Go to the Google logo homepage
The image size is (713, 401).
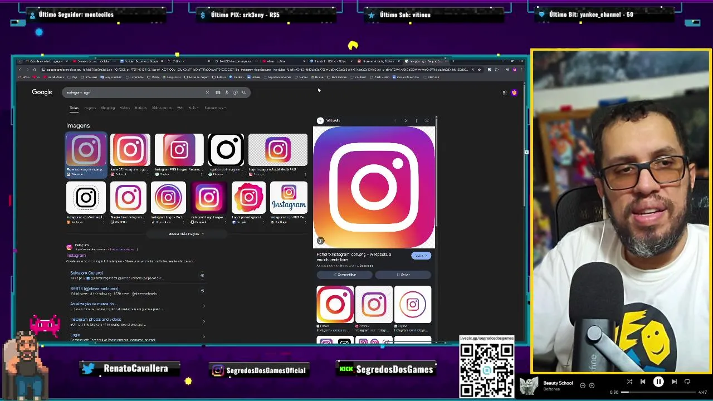coord(42,92)
